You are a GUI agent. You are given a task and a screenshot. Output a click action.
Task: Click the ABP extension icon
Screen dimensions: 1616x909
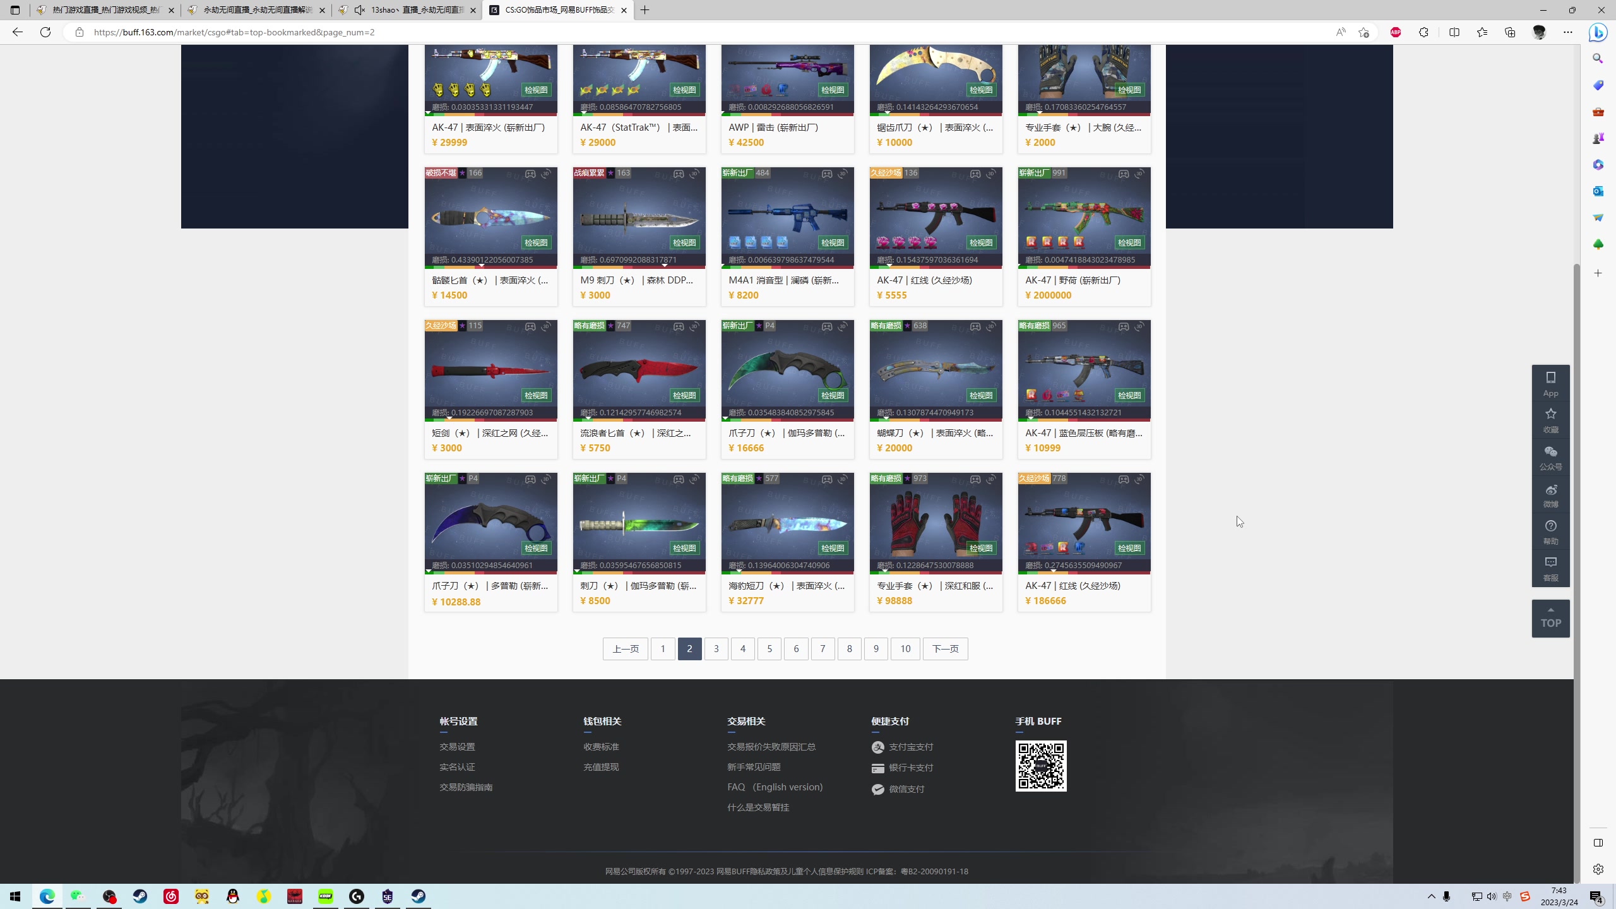[1395, 32]
